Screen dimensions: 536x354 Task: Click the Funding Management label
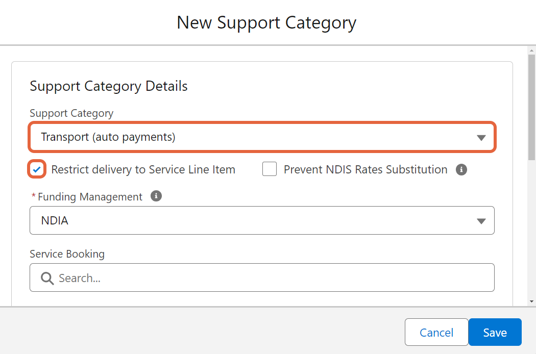[x=90, y=197]
